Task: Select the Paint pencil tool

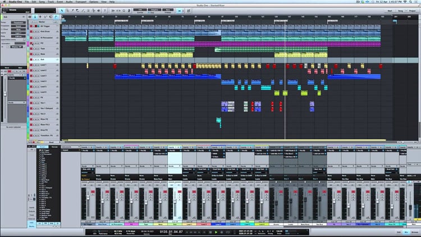Action: click(83, 11)
